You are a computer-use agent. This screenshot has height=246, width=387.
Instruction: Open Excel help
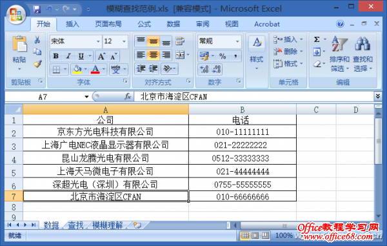point(340,24)
